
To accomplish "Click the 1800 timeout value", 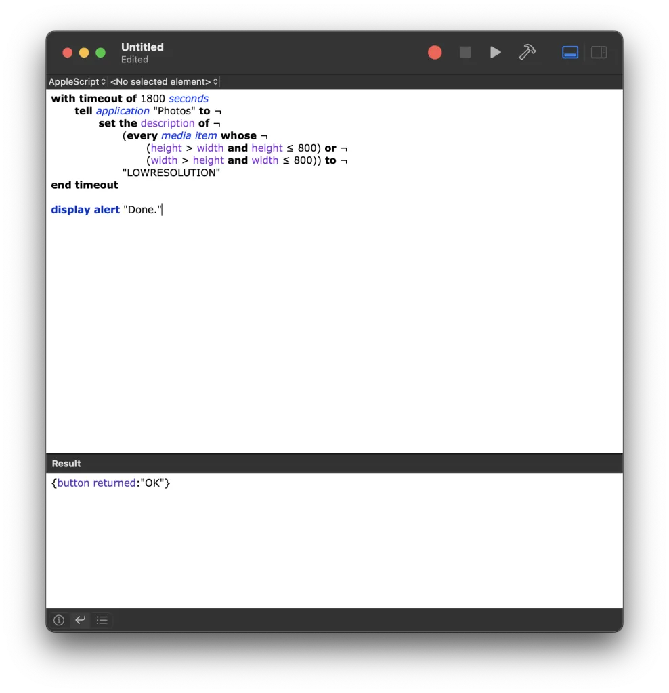I will click(152, 98).
